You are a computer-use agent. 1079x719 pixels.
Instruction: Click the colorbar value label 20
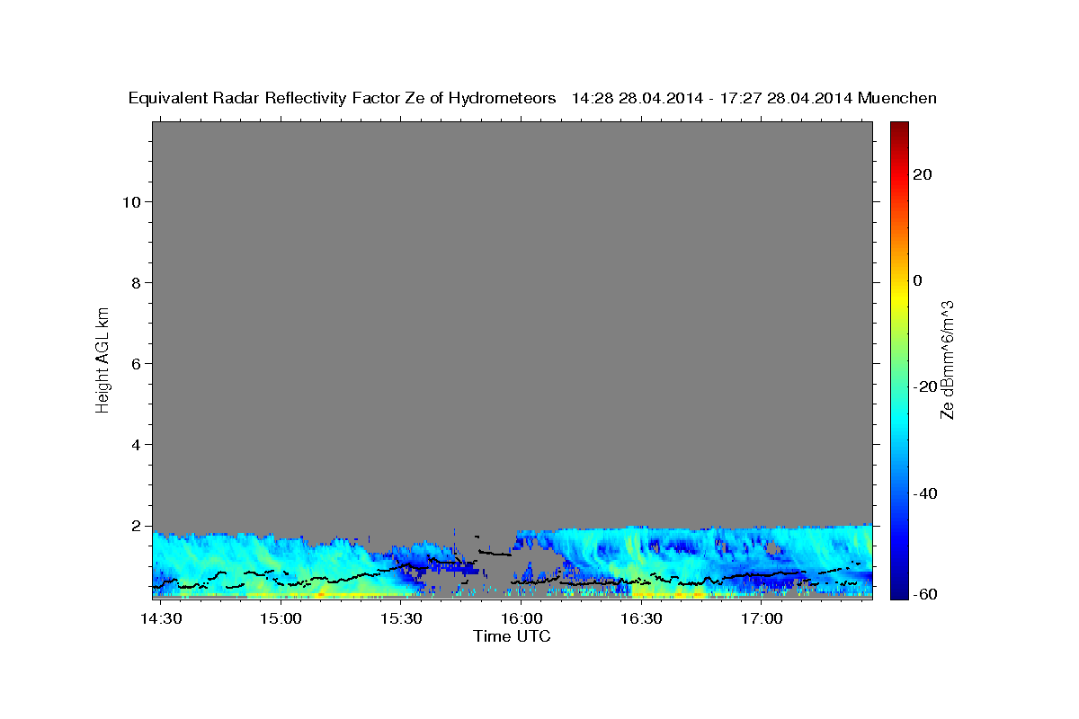click(923, 174)
